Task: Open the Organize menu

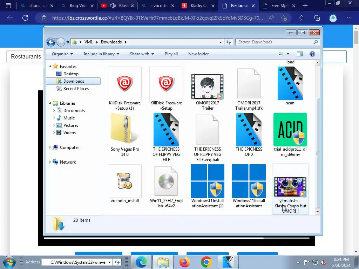Action: click(62, 54)
